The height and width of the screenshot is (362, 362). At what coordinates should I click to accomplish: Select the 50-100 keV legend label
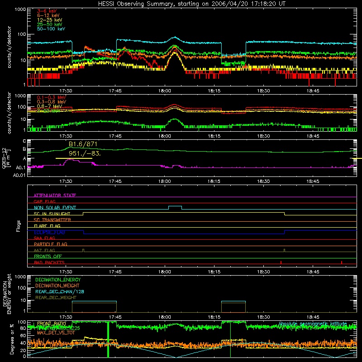[51, 29]
